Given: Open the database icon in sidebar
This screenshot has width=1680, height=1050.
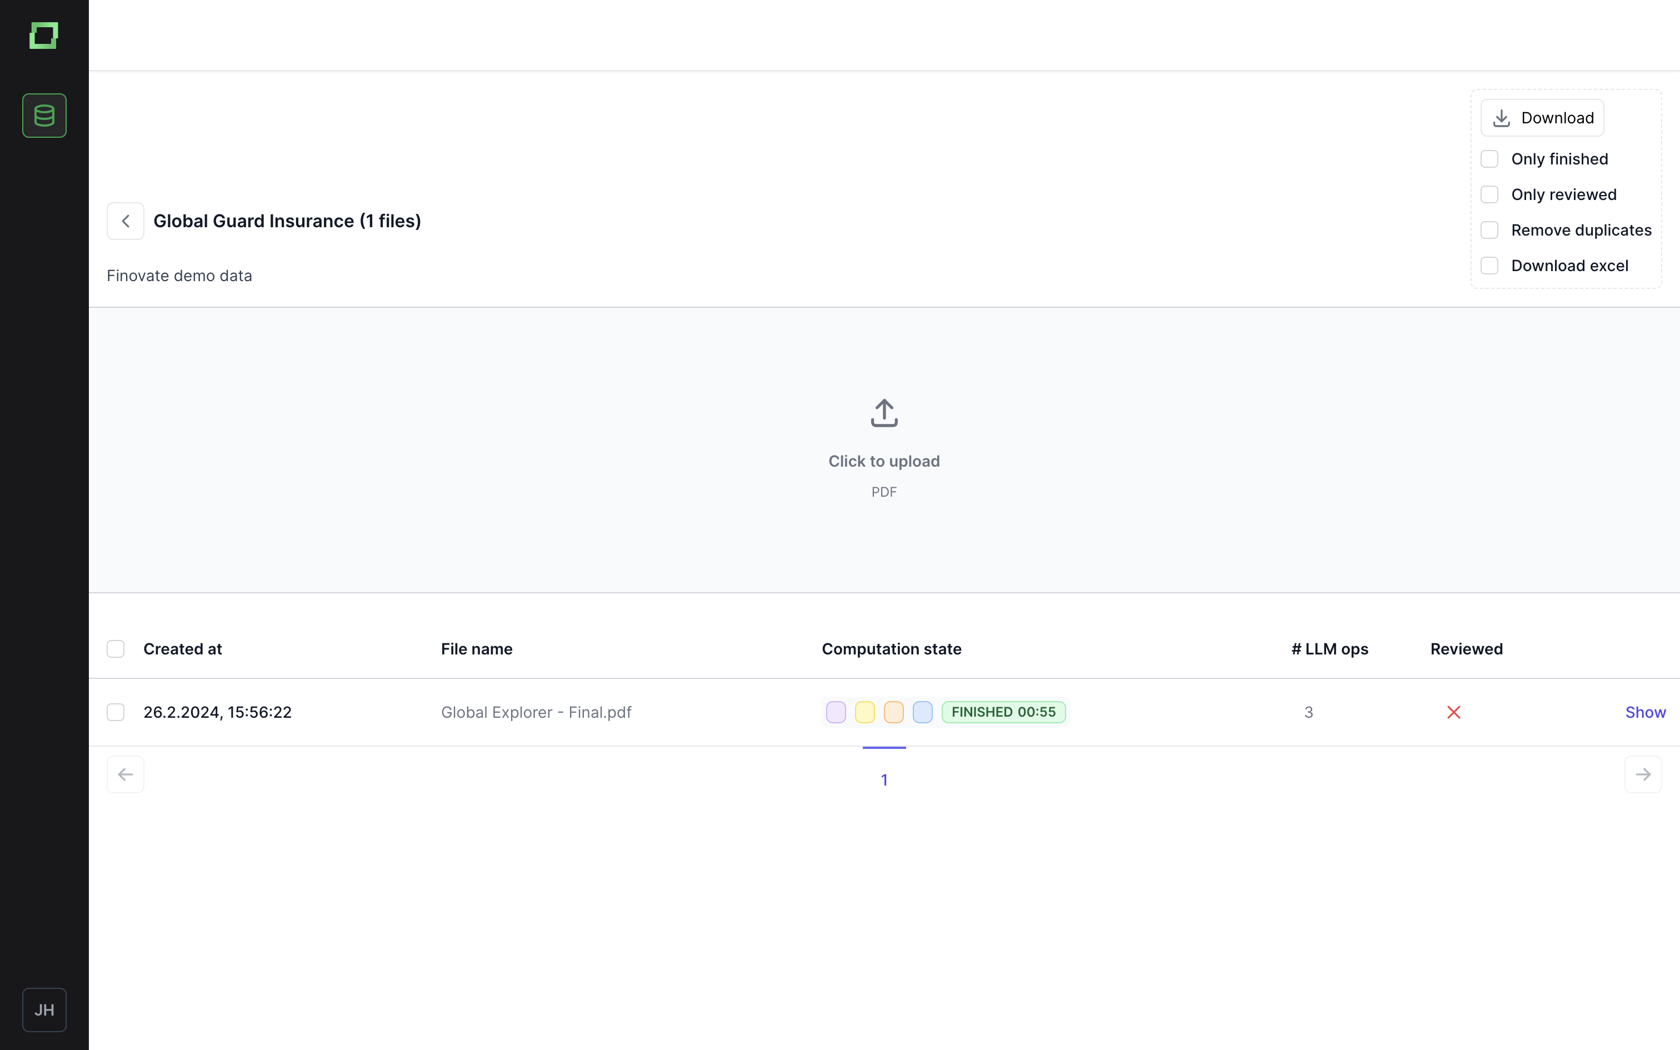Looking at the screenshot, I should point(44,116).
